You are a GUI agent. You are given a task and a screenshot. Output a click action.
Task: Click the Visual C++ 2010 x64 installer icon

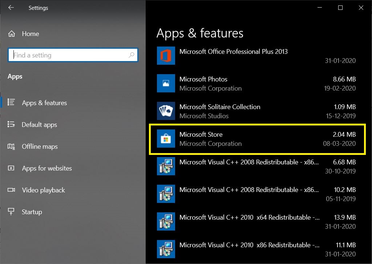click(166, 221)
